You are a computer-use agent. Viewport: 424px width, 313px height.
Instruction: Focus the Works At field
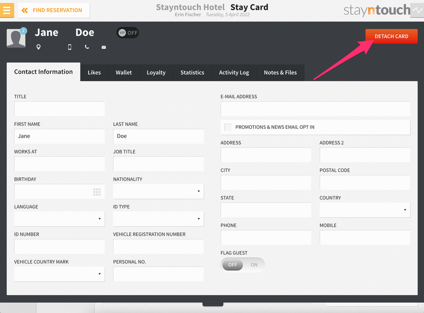click(59, 164)
